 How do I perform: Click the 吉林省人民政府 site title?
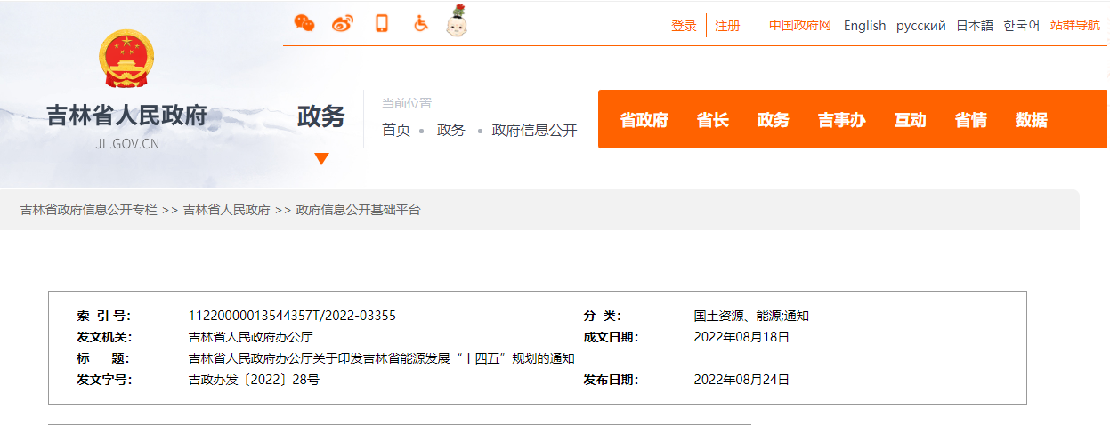[126, 116]
